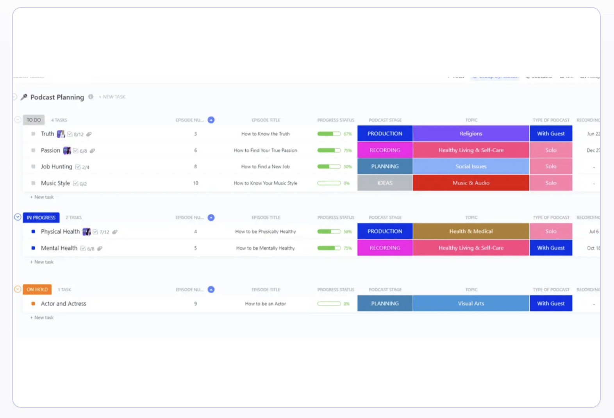Viewport: 614px width, 418px height.
Task: Open the 8/12 checklist icon on Truth
Action: point(70,134)
